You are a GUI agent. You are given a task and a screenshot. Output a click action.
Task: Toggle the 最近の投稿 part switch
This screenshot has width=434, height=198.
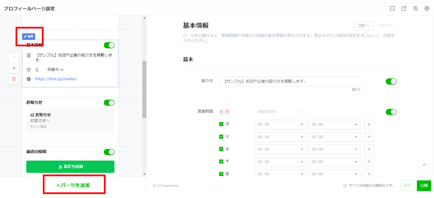click(x=109, y=152)
